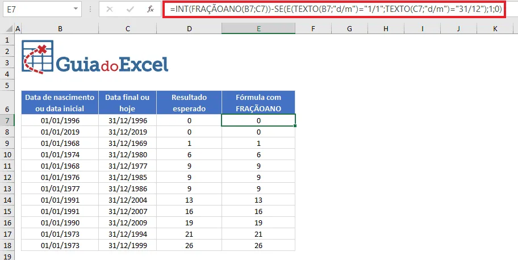Click cell with date 01/01/1996
Image resolution: width=518 pixels, height=260 pixels.
(x=60, y=120)
